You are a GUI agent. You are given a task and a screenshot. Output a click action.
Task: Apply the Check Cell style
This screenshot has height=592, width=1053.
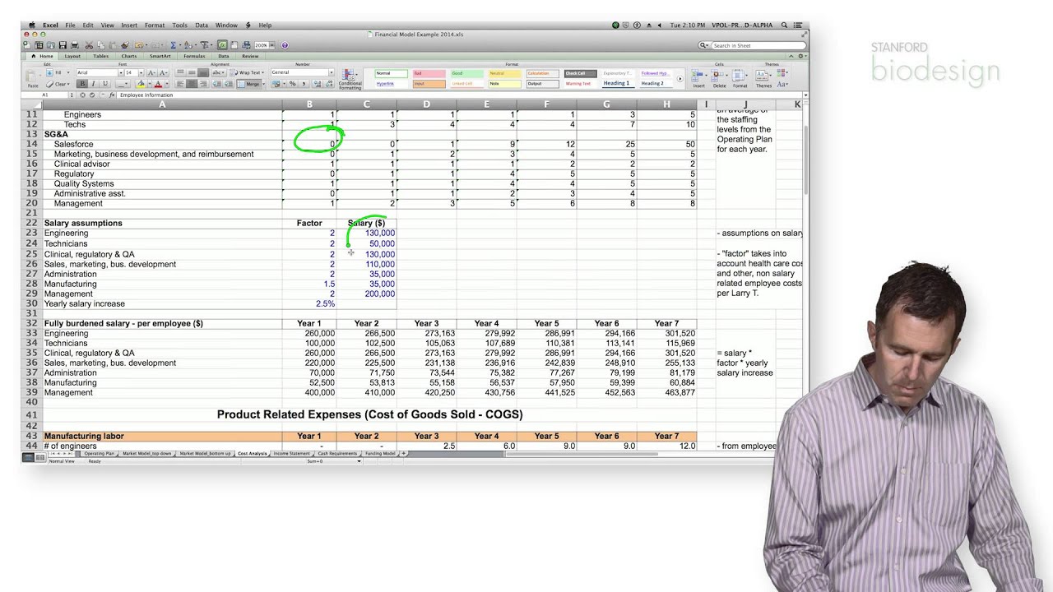point(580,73)
